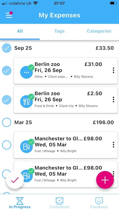This screenshot has height=212, width=119.
Task: Uncheck the Sep 25 group checkbox
Action: pyautogui.click(x=7, y=48)
